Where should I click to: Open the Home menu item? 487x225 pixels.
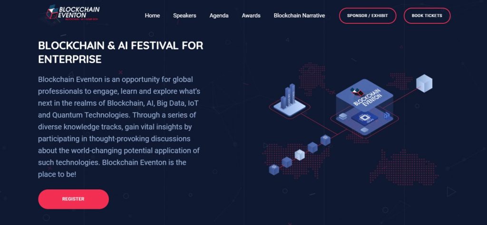(x=152, y=16)
